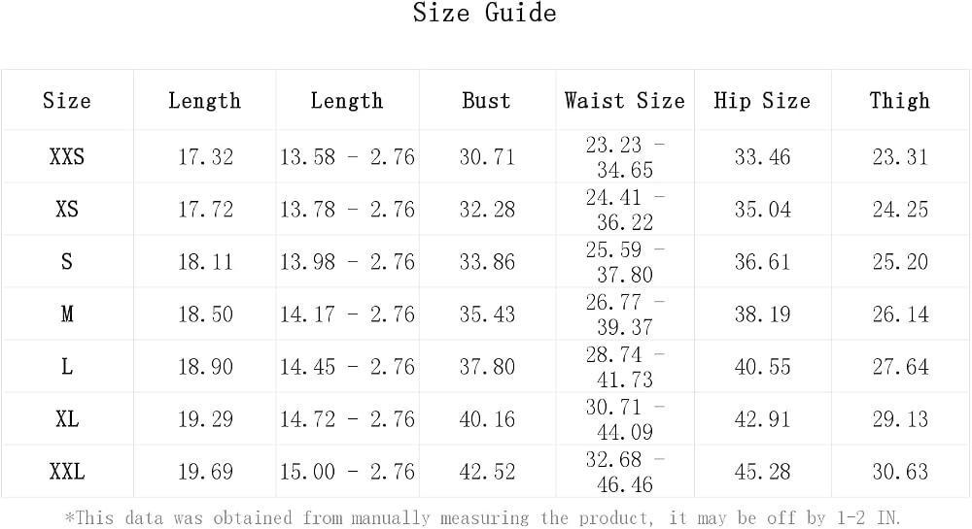The image size is (972, 529).
Task: Click the Hip Size column header
Action: [x=762, y=100]
